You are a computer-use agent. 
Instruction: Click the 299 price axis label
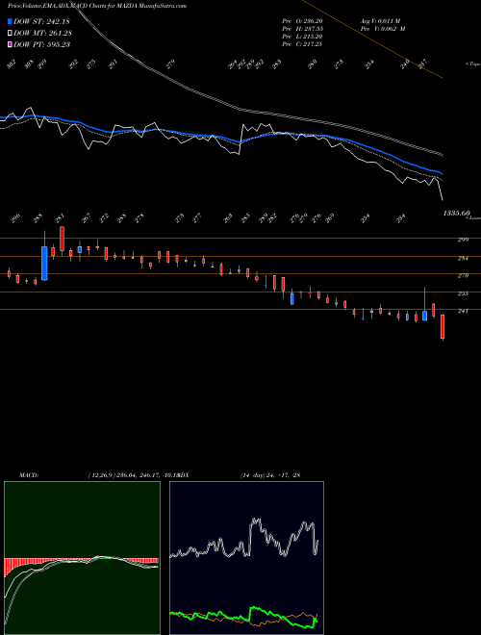pos(463,240)
